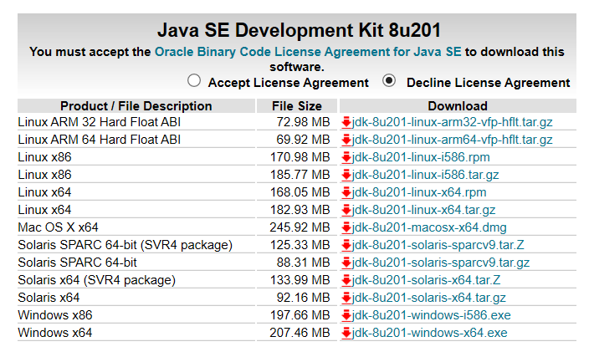The width and height of the screenshot is (589, 352).
Task: Click download arrow icon for solaris-sparcv9.tar.Z
Action: tap(346, 246)
